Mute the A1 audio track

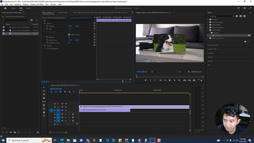pos(66,114)
